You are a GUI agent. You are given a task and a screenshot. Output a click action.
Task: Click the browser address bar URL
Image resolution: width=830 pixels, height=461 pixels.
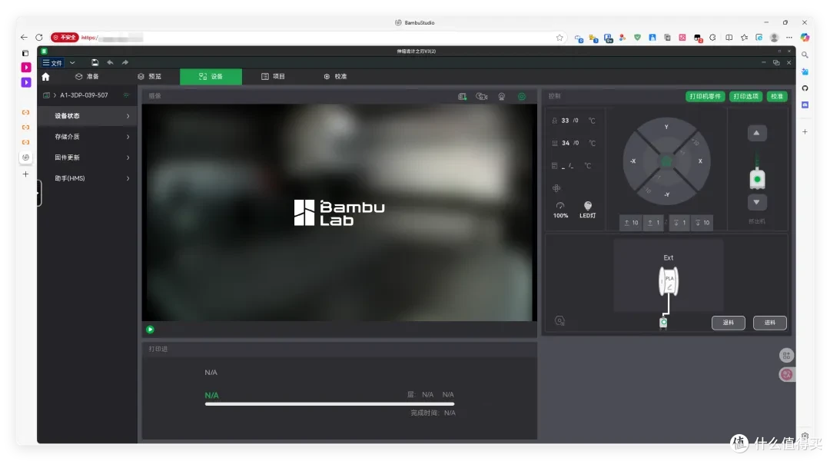click(x=111, y=38)
